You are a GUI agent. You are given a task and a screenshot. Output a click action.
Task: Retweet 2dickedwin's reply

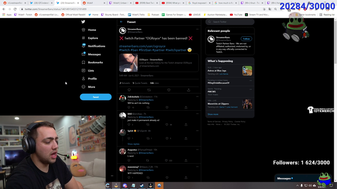148,107
